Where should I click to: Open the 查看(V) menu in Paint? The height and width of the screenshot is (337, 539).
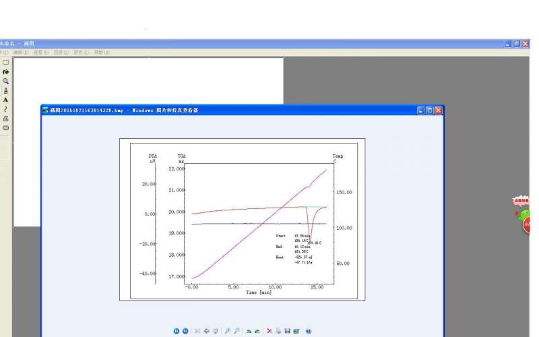[41, 53]
